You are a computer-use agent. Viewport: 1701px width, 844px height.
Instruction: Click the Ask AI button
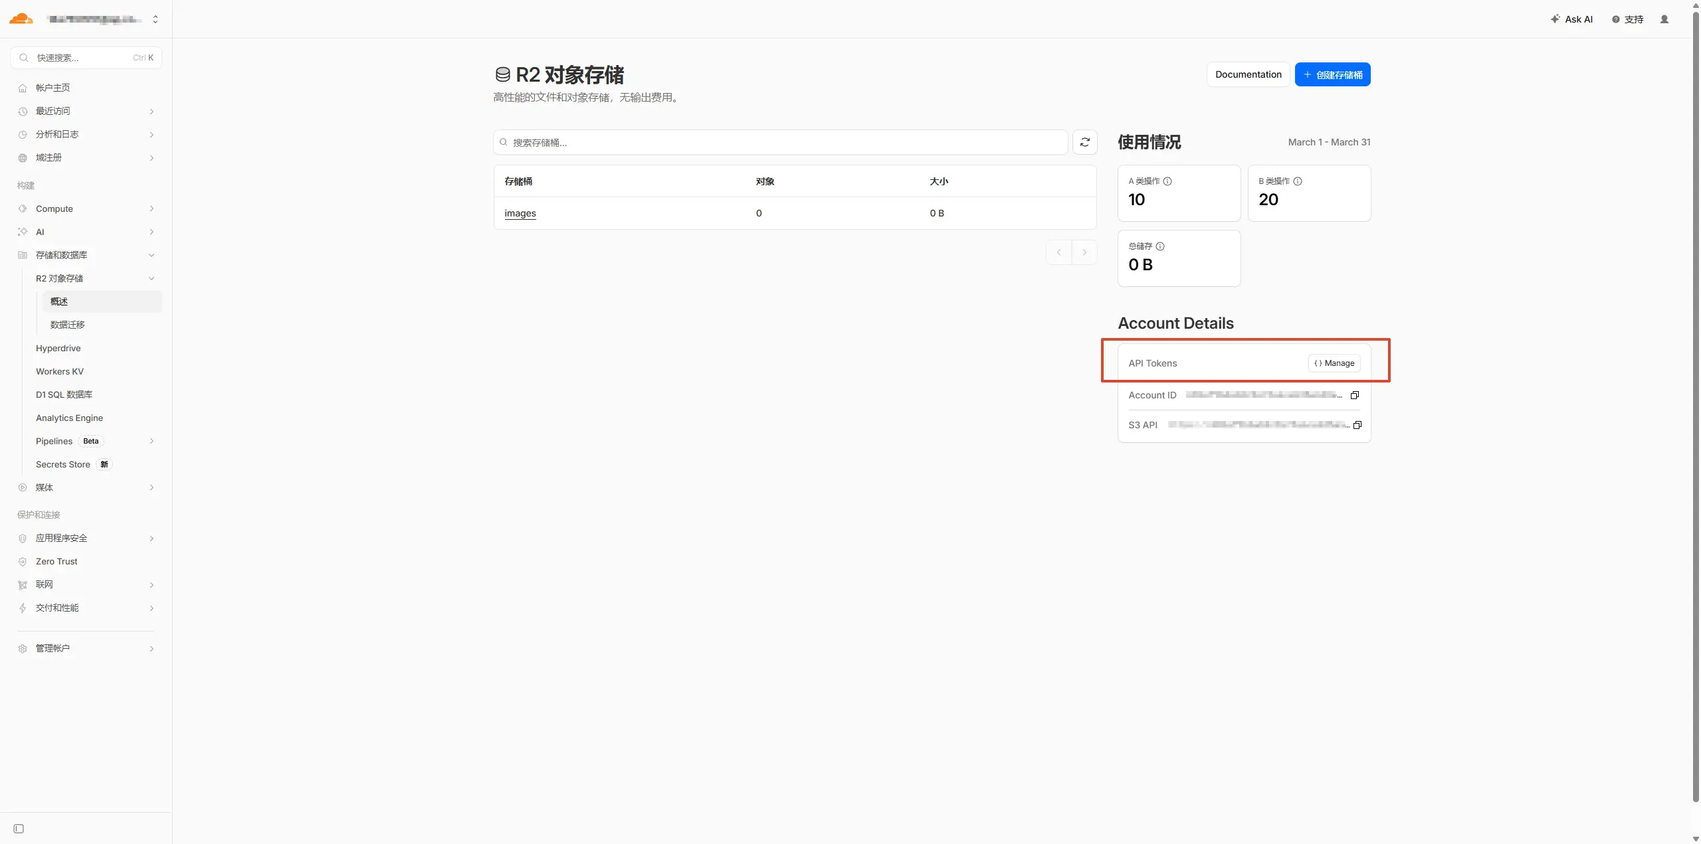(1571, 19)
